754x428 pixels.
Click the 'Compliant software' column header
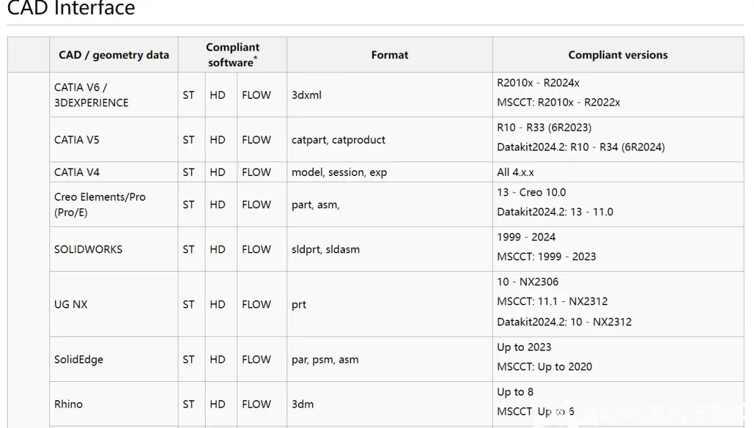click(233, 55)
